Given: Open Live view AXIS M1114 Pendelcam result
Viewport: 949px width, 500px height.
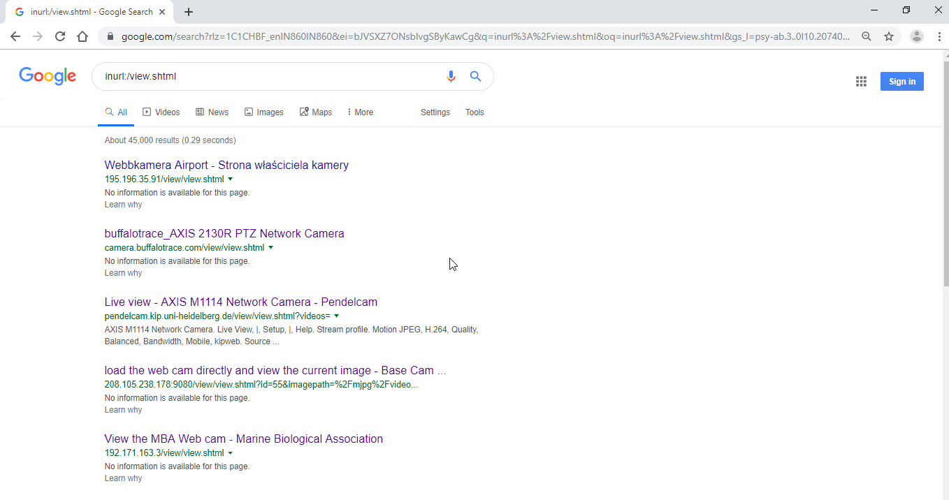Looking at the screenshot, I should click(241, 302).
